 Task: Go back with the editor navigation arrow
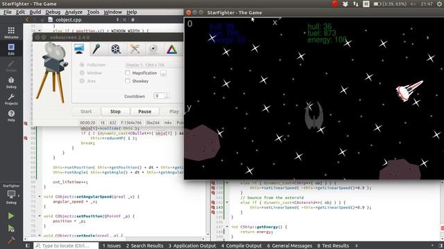[27, 20]
